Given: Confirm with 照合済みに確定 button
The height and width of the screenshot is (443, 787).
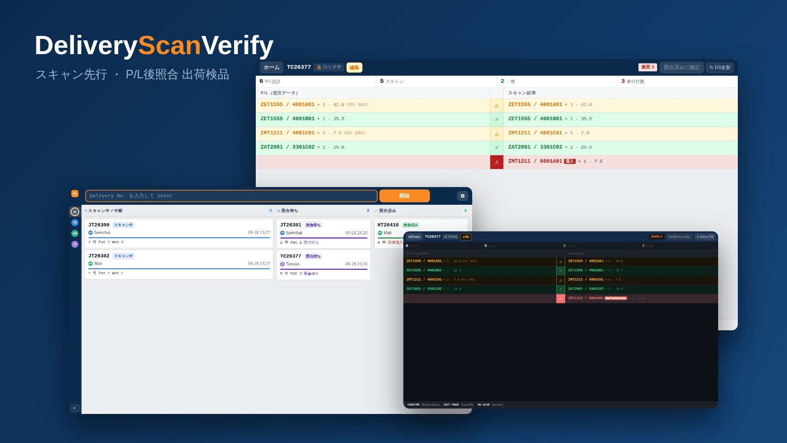Looking at the screenshot, I should (682, 67).
